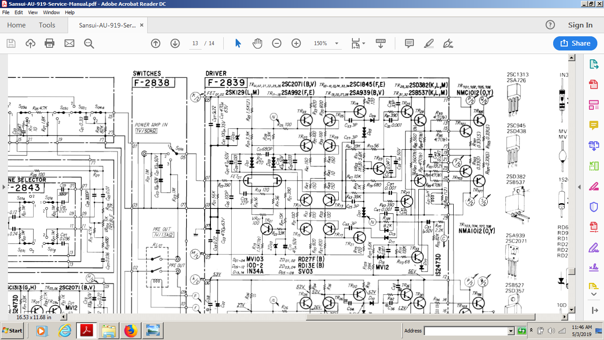
Task: Open Organize Pages tool in right pane
Action: pyautogui.click(x=593, y=166)
